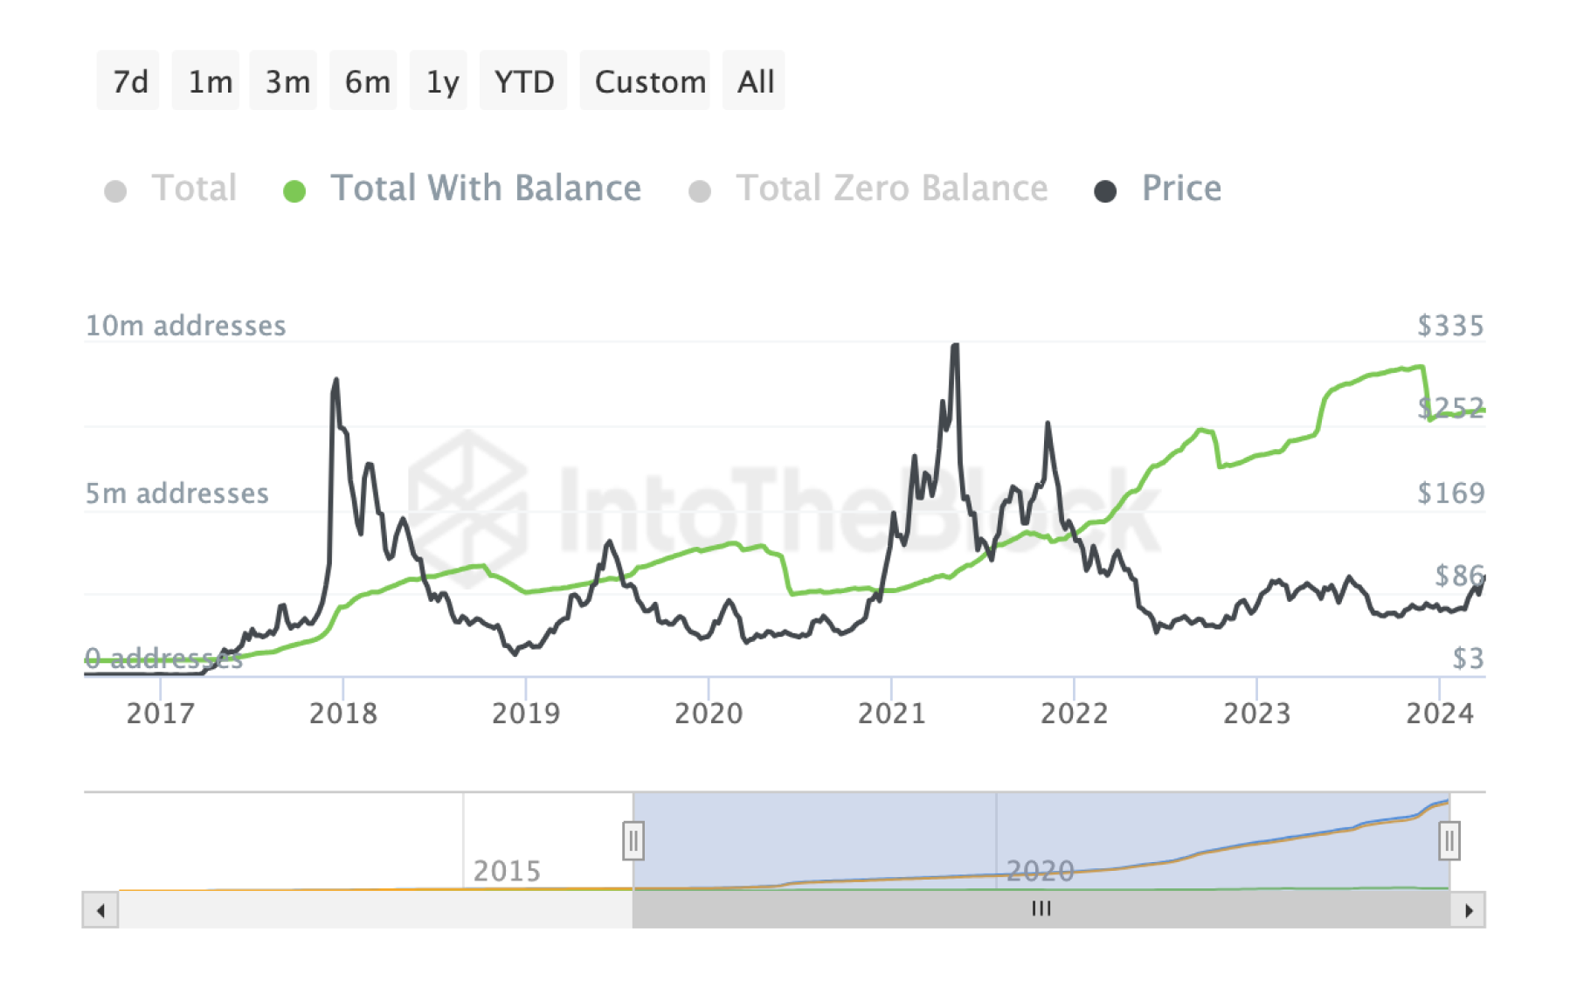Click the horizontal scrollbar thumb grip
The image size is (1570, 1001).
click(x=1041, y=909)
